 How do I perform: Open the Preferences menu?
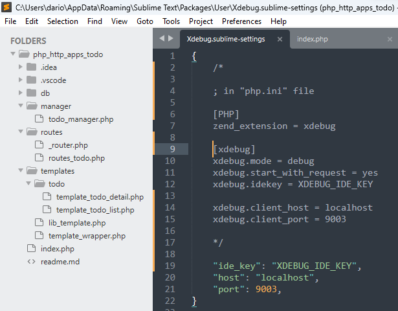pyautogui.click(x=241, y=21)
